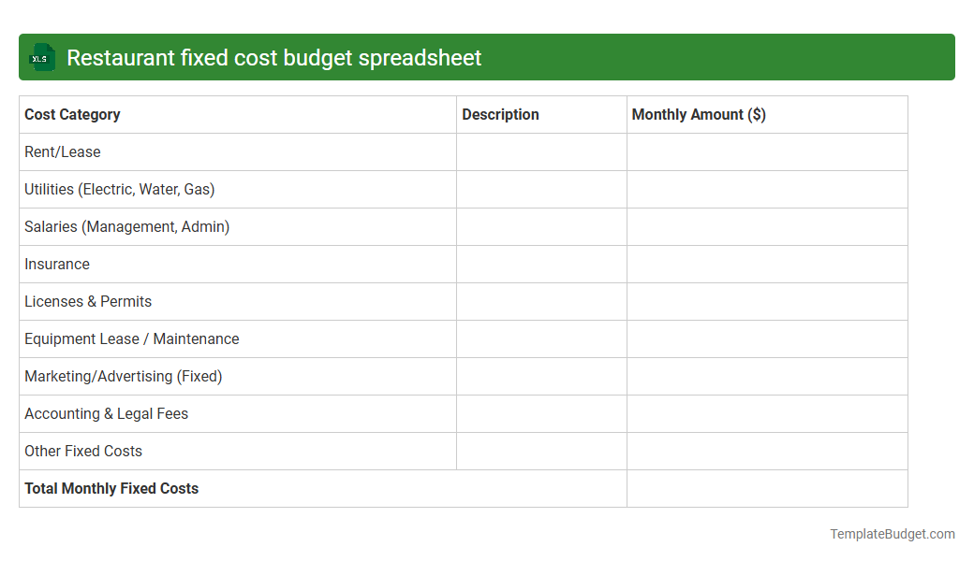The image size is (974, 561).
Task: Click the Cost Category column header
Action: coord(72,114)
